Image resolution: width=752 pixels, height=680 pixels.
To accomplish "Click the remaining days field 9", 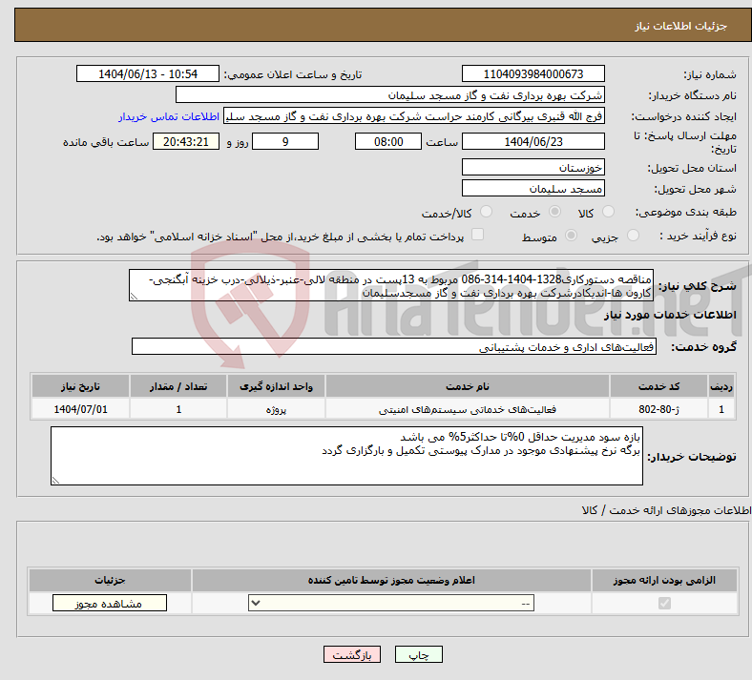I will [285, 142].
